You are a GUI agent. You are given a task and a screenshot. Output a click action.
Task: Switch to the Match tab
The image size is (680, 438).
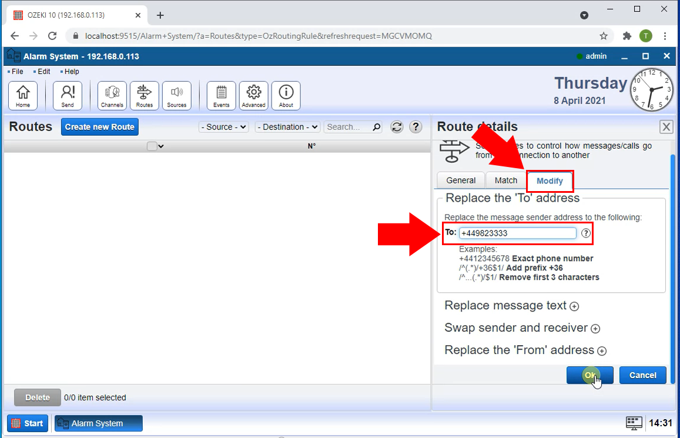505,180
